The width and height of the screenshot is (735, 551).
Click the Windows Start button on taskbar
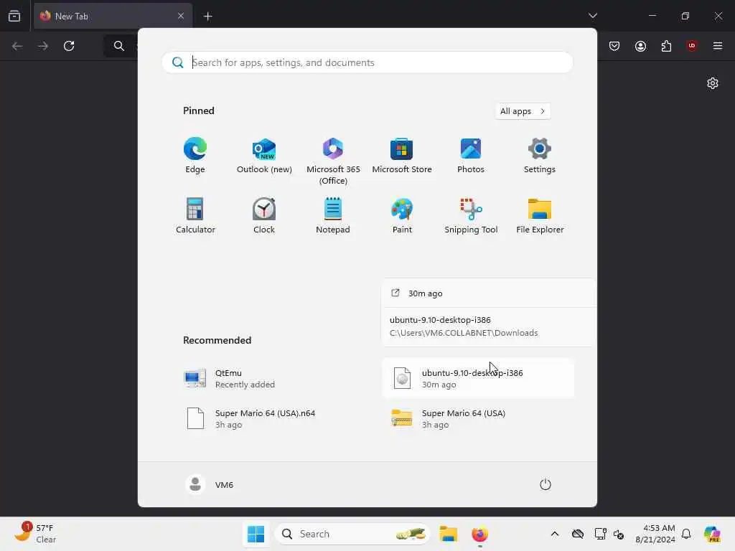256,534
